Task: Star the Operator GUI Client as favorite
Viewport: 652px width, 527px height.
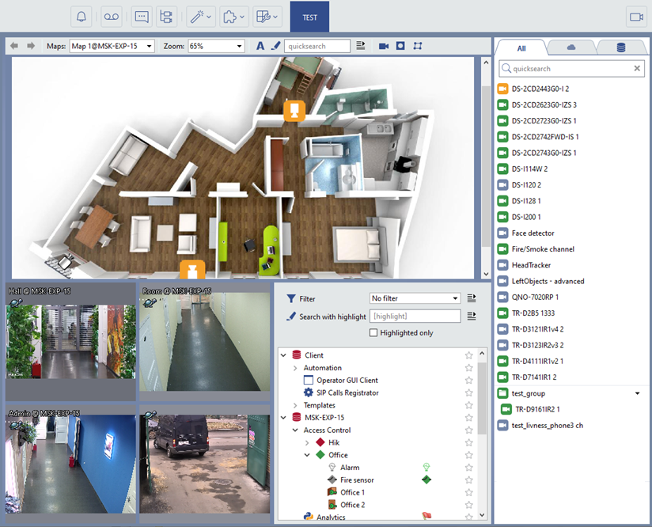Action: [x=469, y=381]
